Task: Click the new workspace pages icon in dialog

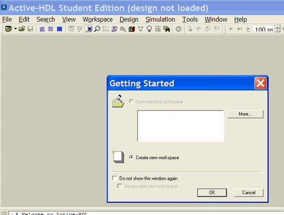Action: pyautogui.click(x=118, y=157)
